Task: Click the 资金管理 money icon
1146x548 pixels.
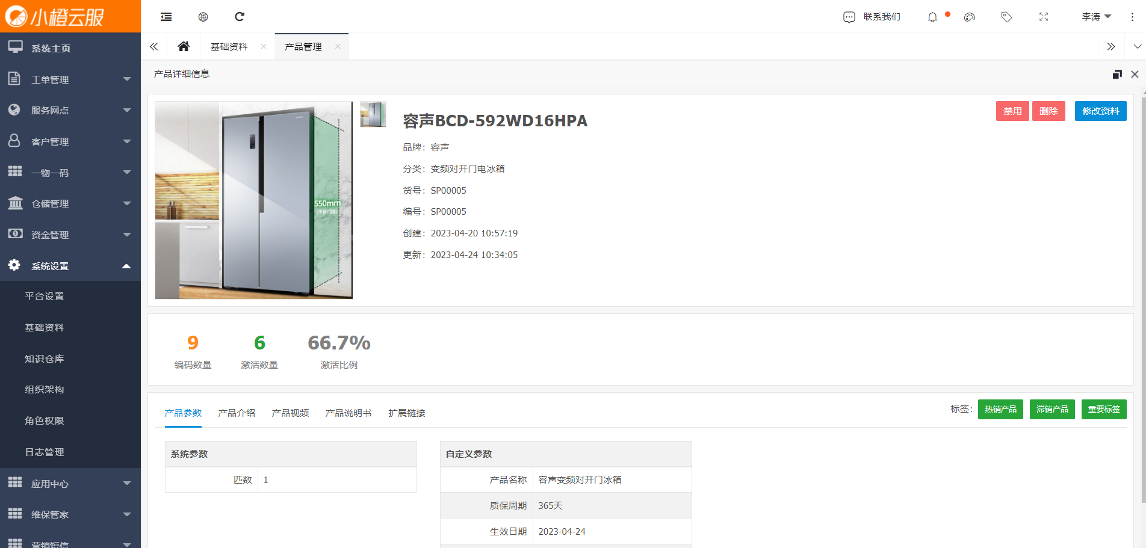Action: point(15,234)
